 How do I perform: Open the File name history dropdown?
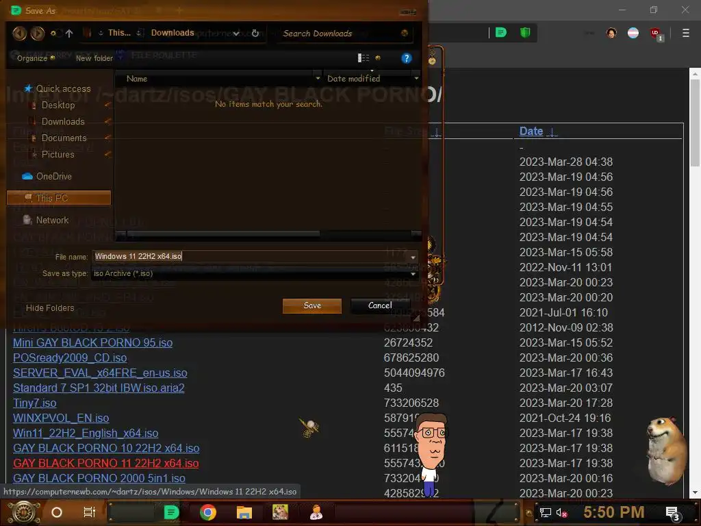click(413, 258)
